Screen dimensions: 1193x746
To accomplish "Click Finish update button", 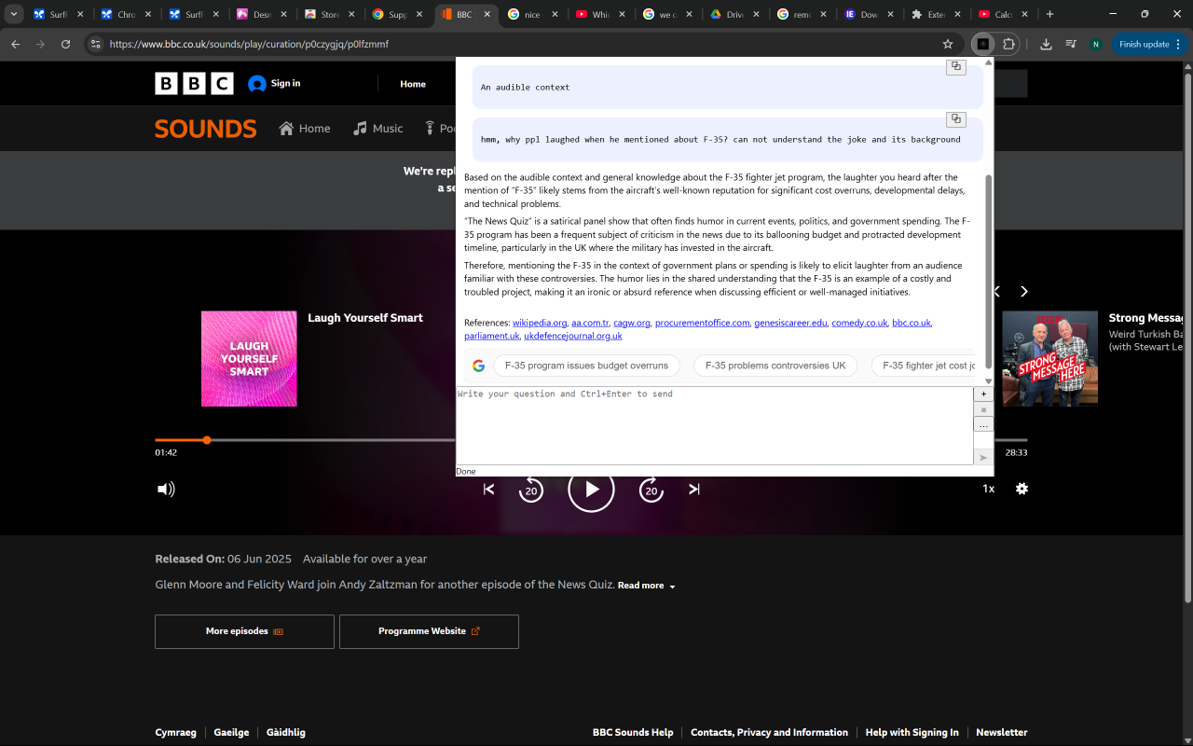I will click(x=1149, y=44).
